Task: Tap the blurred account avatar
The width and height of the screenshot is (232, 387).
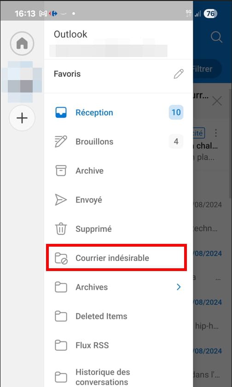Action: tap(22, 82)
